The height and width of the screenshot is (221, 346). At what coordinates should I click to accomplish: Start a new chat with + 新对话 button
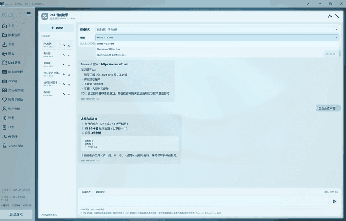click(57, 28)
